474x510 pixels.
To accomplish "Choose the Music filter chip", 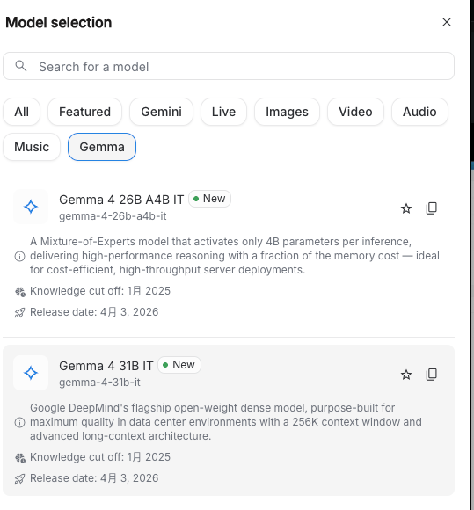I will pyautogui.click(x=32, y=147).
